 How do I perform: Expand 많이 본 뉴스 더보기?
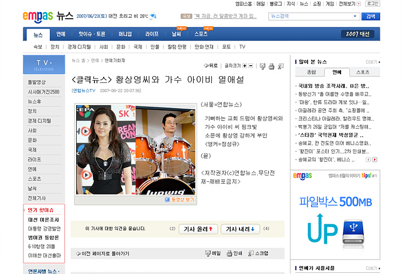[373, 62]
